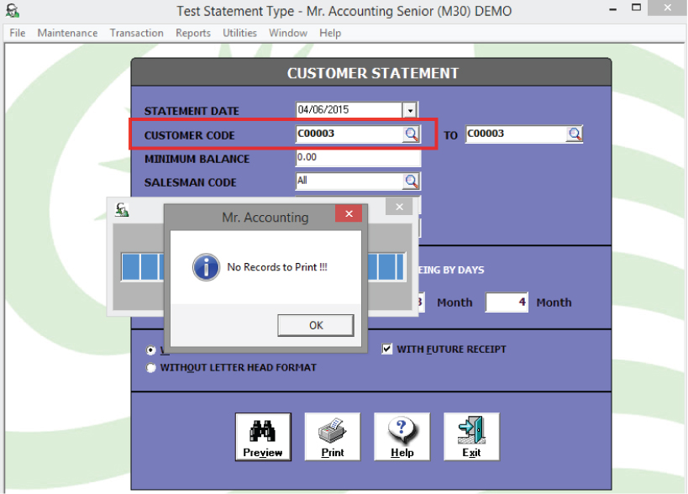
Task: Click the Print printer button
Action: tap(333, 437)
